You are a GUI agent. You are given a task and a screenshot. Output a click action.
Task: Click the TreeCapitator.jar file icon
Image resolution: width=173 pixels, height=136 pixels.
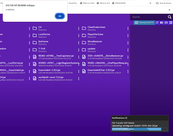[x=35, y=57]
